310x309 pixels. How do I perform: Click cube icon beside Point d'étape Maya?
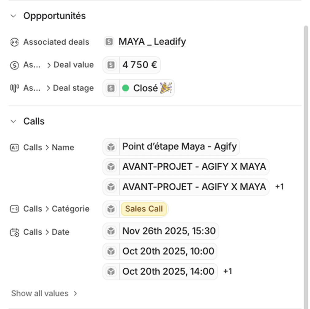[111, 147]
